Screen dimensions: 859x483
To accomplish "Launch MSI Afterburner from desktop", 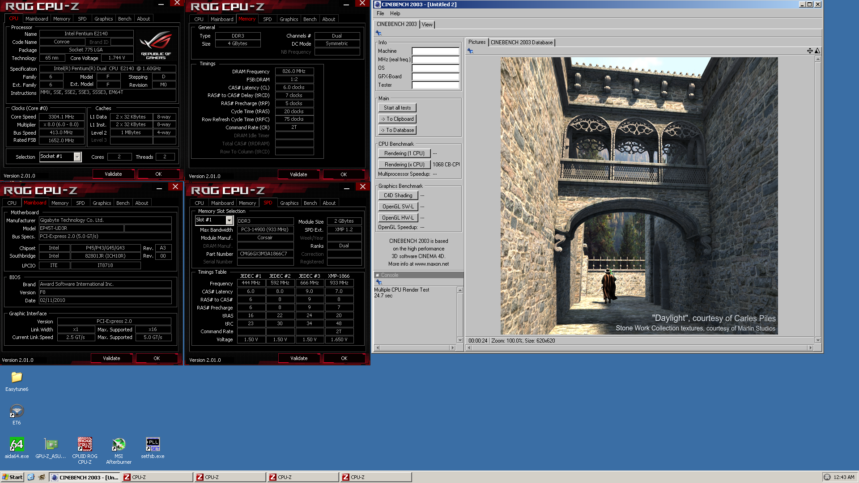I will [x=119, y=450].
